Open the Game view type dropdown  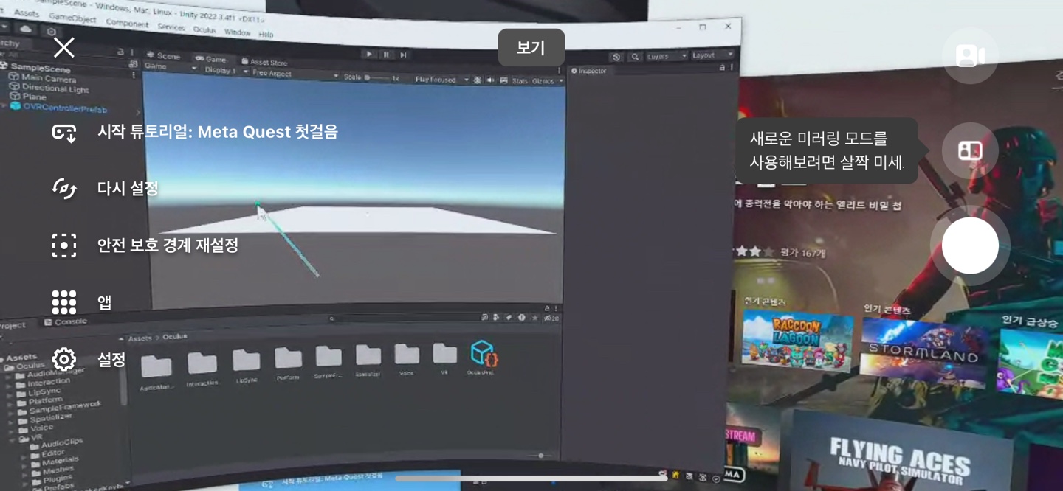pyautogui.click(x=171, y=67)
